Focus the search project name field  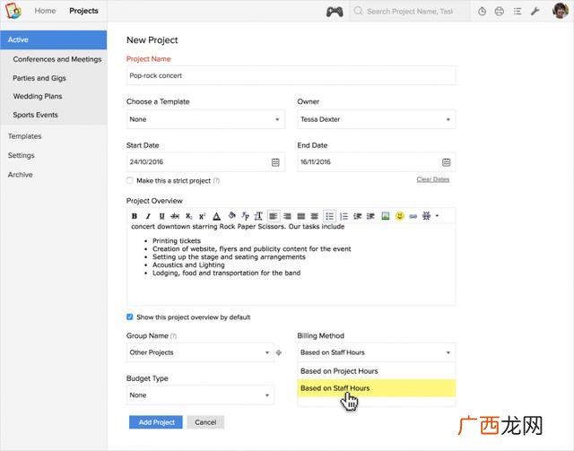point(410,12)
